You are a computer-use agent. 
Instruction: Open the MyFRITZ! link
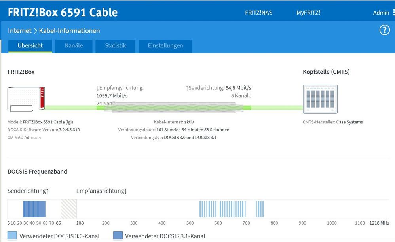pyautogui.click(x=308, y=13)
